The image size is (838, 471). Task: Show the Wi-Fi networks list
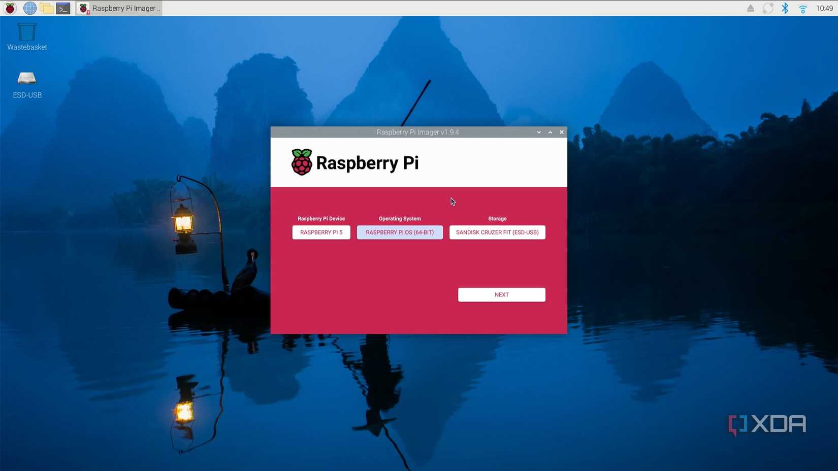[803, 8]
